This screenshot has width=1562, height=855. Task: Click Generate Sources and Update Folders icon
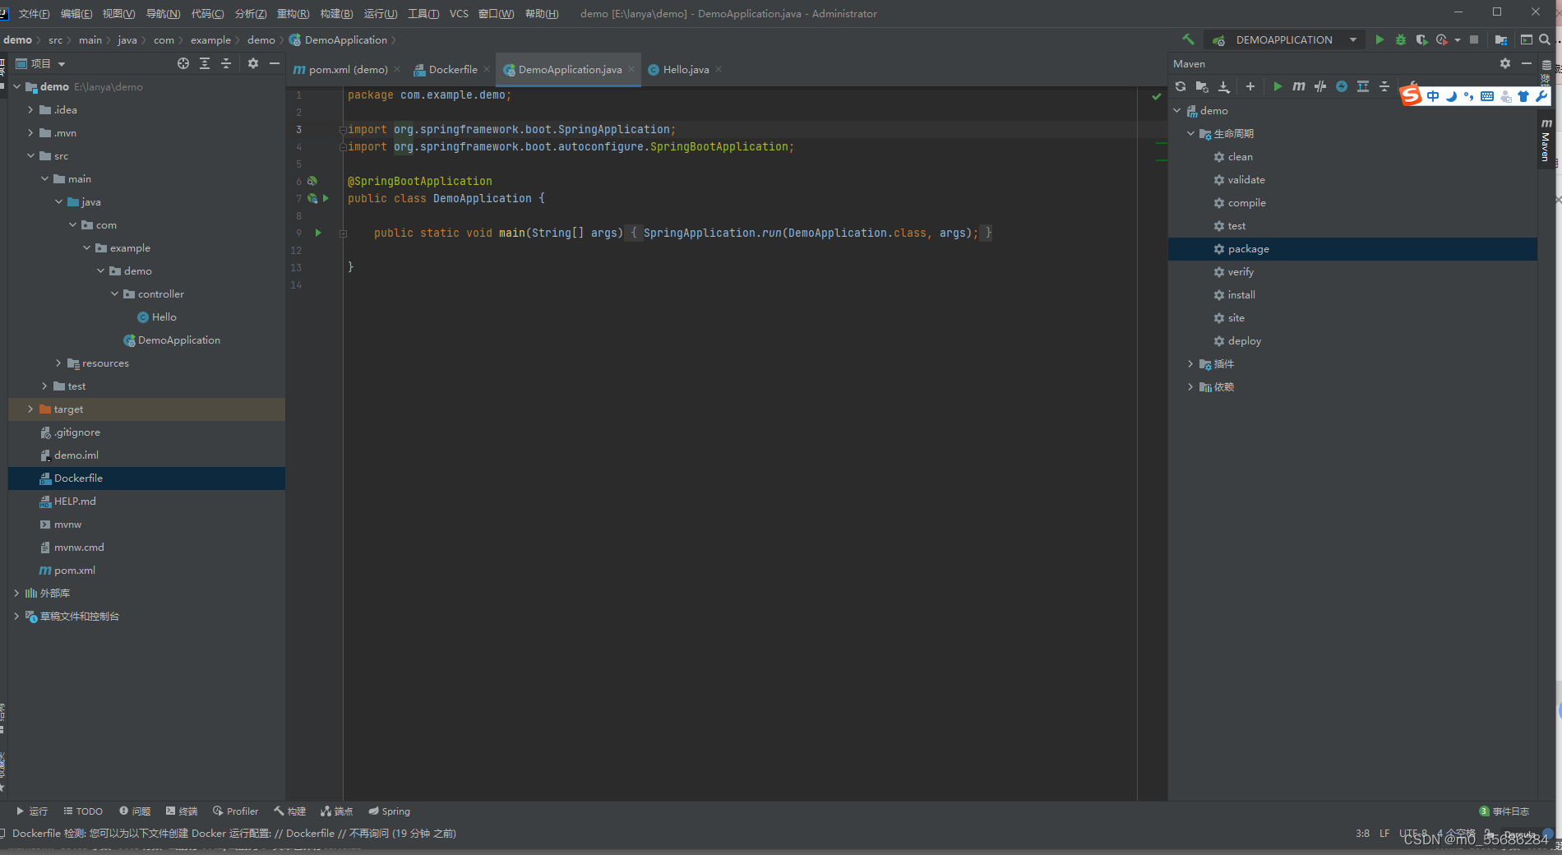[x=1202, y=86]
